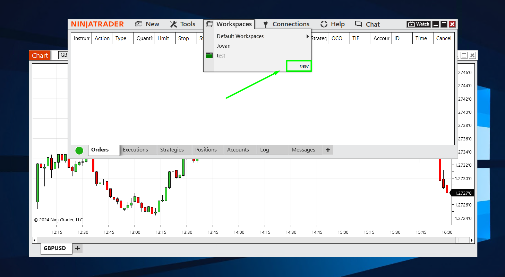Open the Help menu

[332, 24]
